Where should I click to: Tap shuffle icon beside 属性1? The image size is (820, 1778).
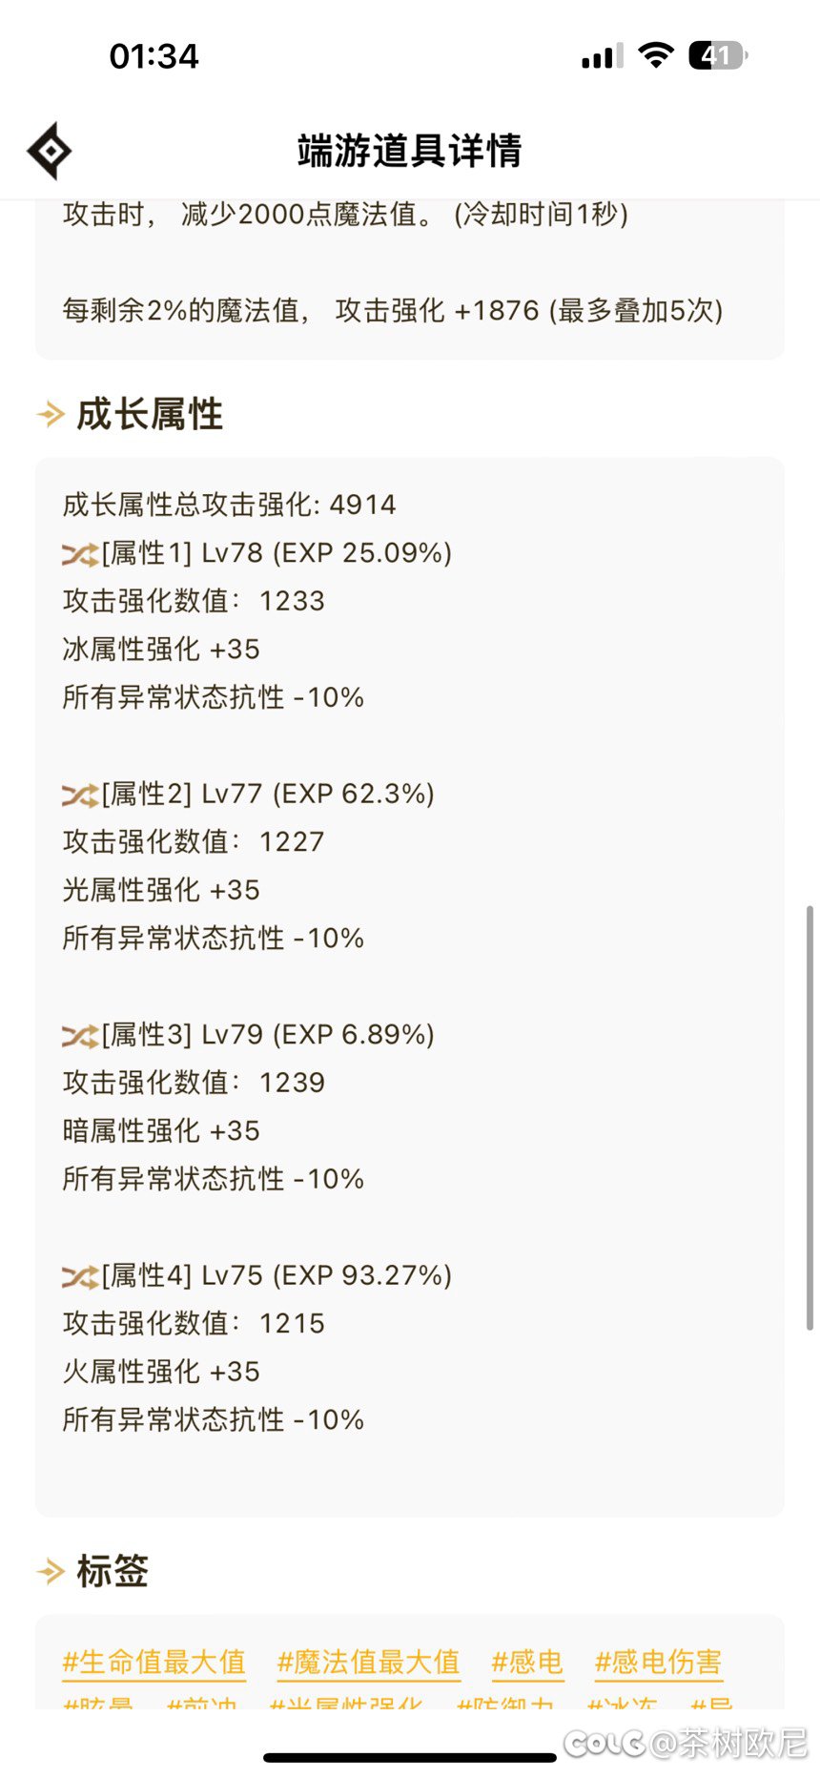point(80,553)
